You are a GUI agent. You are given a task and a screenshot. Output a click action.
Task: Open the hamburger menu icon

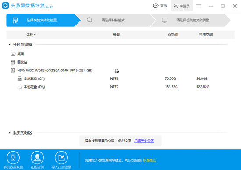[198, 6]
